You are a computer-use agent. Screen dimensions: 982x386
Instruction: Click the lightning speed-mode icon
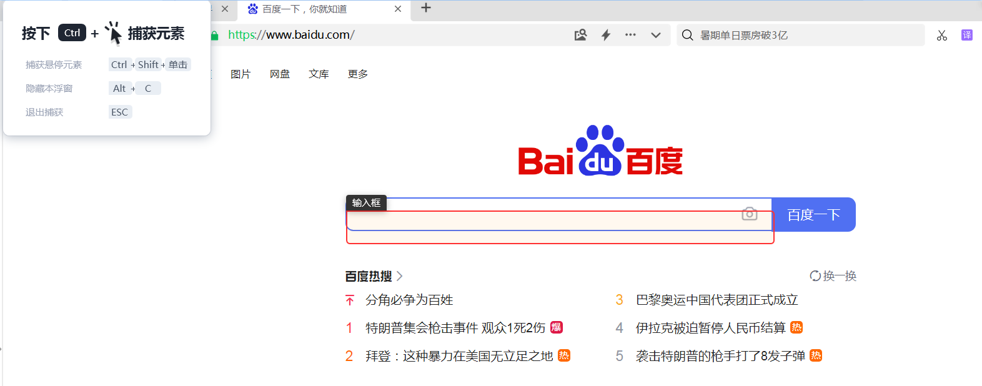[x=606, y=35]
